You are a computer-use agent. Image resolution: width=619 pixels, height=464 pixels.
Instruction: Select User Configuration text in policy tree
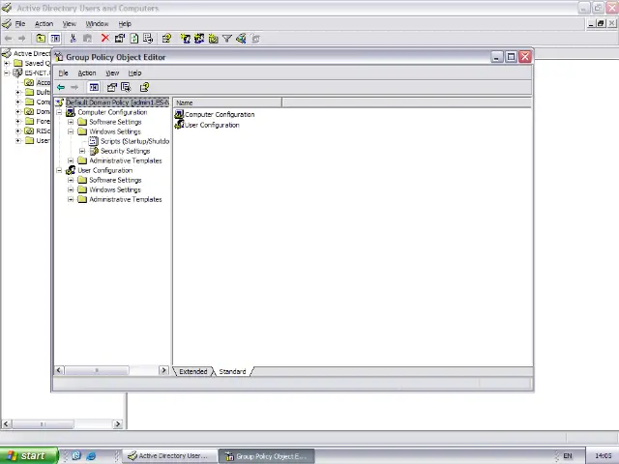click(105, 170)
